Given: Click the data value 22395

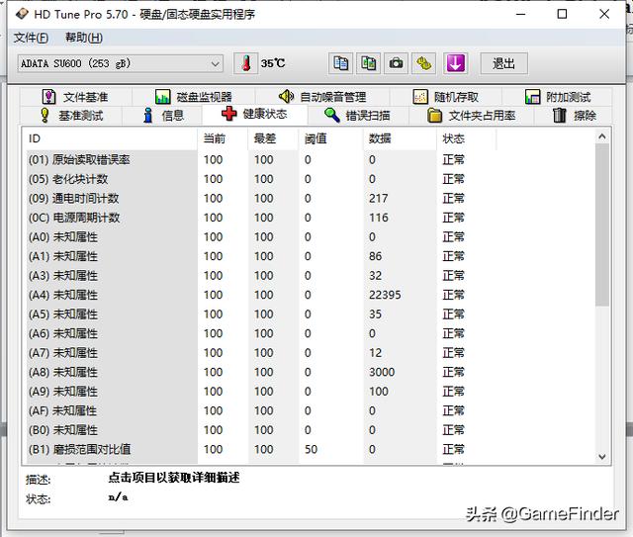Looking at the screenshot, I should point(385,295).
